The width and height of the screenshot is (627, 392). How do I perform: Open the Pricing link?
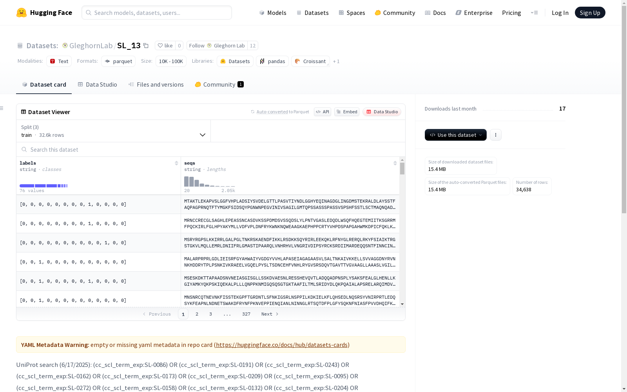[511, 13]
